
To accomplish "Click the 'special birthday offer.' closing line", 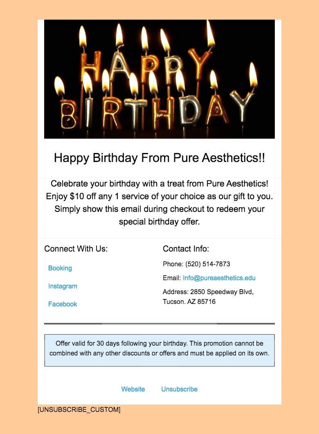I will pos(159,222).
